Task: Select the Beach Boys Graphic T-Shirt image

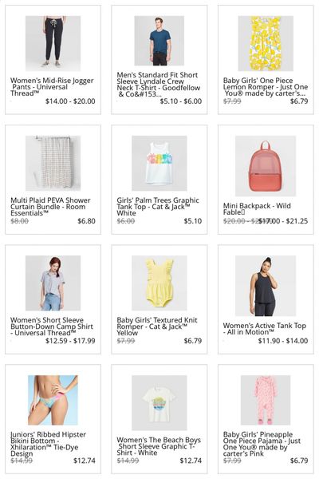Action: click(x=159, y=402)
